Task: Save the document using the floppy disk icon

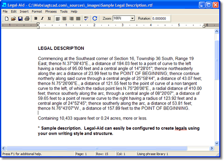Action: [20, 19]
